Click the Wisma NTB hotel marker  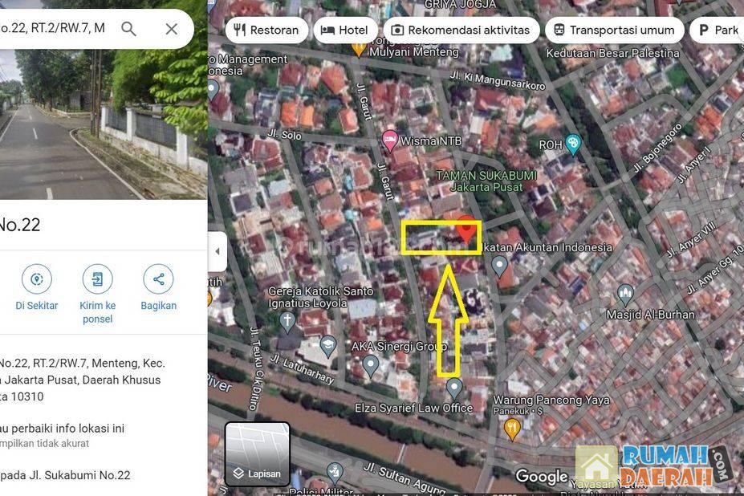tap(390, 140)
